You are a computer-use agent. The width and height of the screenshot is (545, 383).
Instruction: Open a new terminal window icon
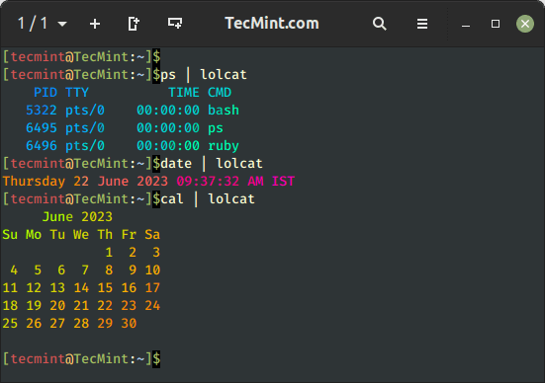click(x=175, y=24)
